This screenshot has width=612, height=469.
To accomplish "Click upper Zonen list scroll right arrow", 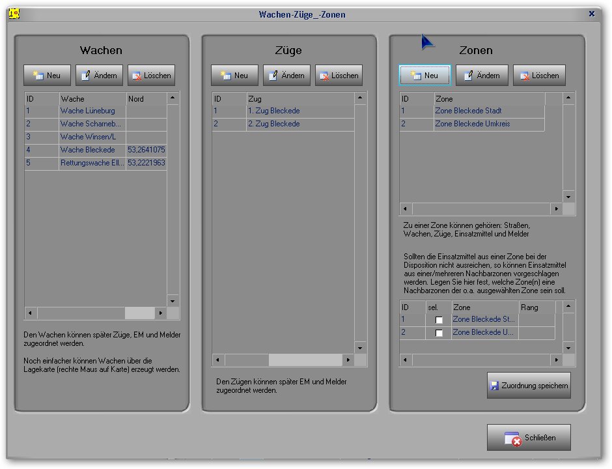I will (x=556, y=209).
